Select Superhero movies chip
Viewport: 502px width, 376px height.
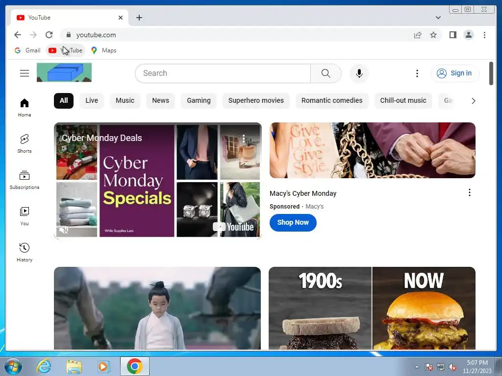[x=256, y=101]
